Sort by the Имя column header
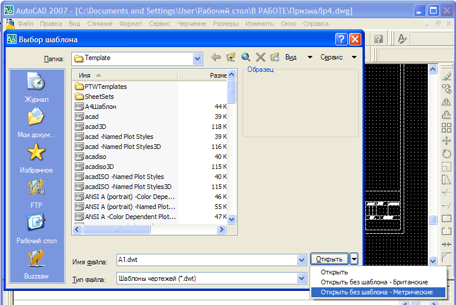The image size is (456, 305). tap(125, 75)
